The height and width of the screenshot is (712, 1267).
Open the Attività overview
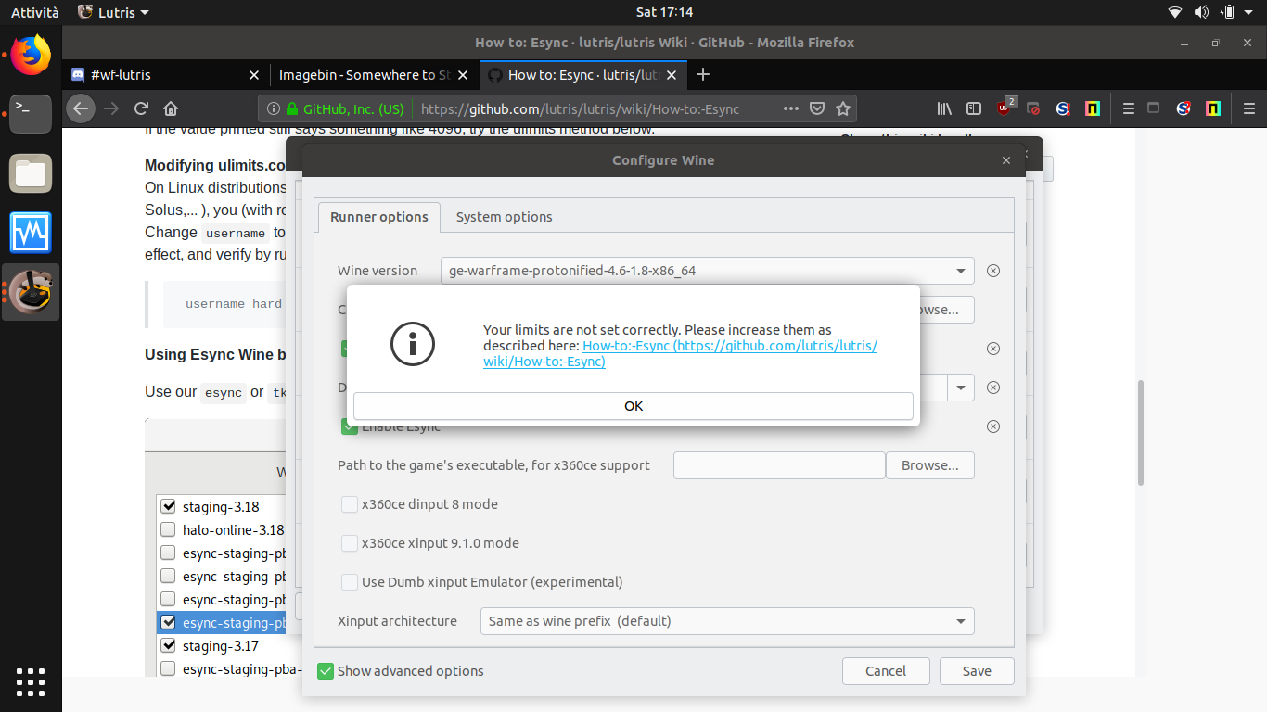point(34,12)
